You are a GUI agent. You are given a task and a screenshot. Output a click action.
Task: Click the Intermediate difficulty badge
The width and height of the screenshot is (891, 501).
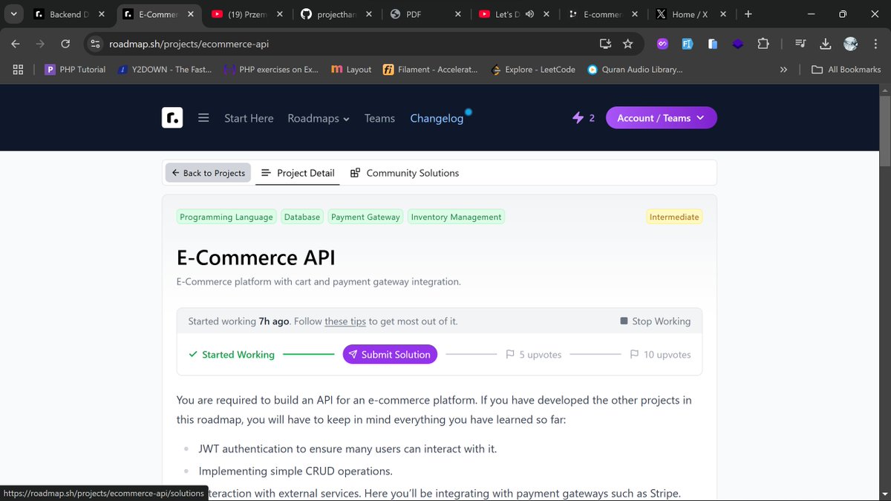[x=674, y=217]
